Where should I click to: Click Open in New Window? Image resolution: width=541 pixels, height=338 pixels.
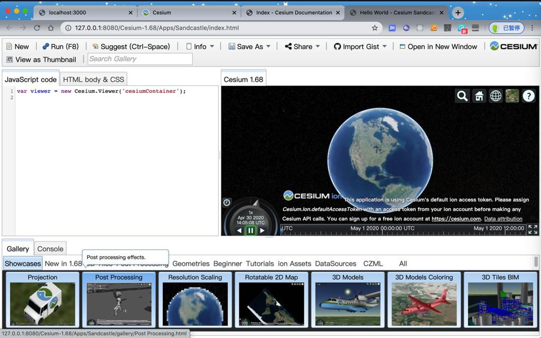438,46
